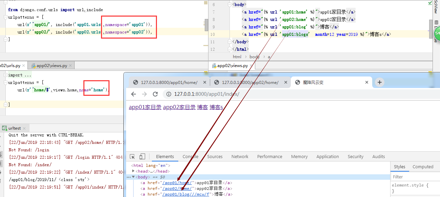
Task: Click Chrome back arrow button
Action: tap(134, 94)
